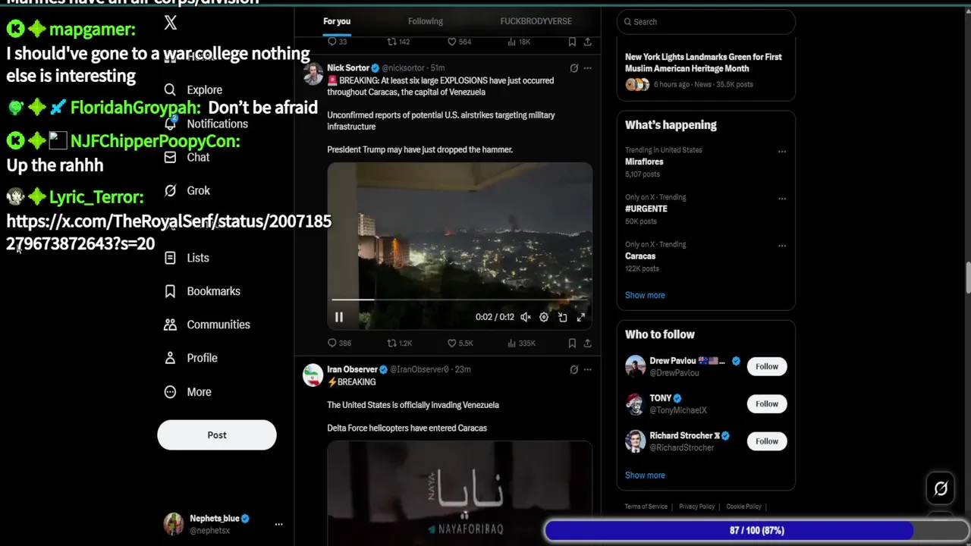
Task: Click the X logo icon
Action: point(171,23)
